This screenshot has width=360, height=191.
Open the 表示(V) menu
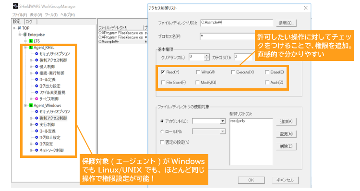(x=36, y=15)
